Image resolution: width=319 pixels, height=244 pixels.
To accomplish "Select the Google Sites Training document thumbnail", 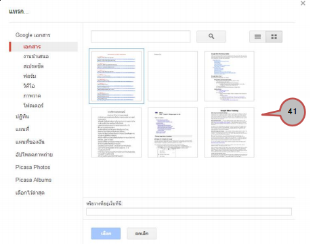I will coord(229,132).
